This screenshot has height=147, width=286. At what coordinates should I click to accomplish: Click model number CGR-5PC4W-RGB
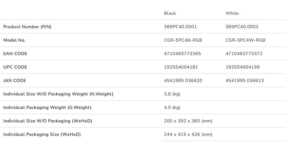coord(245,40)
